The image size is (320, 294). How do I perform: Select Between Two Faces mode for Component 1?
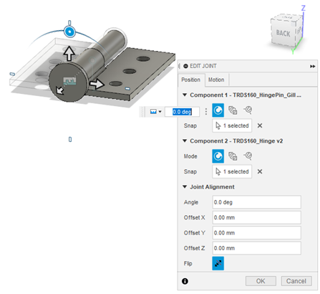pos(233,110)
